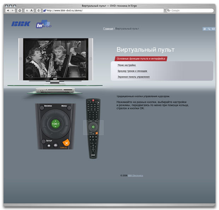219x210 pixels.
Task: Open the "Браузер треков и эпизодов" link
Action: (x=132, y=71)
